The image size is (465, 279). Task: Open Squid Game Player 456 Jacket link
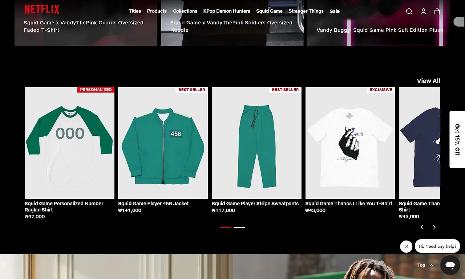tap(153, 204)
